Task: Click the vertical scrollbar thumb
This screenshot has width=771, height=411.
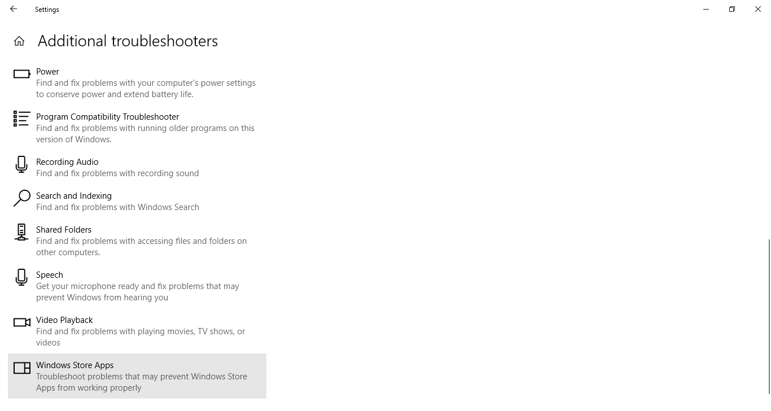Action: point(768,316)
